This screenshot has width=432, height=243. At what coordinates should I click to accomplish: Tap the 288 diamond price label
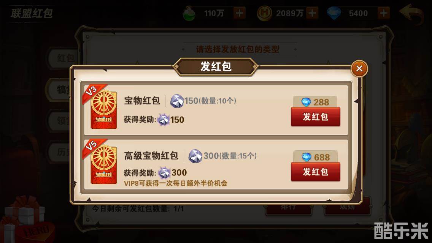(315, 102)
